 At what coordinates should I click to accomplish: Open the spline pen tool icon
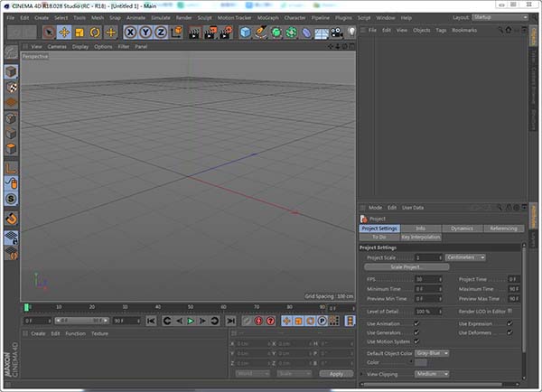(261, 33)
